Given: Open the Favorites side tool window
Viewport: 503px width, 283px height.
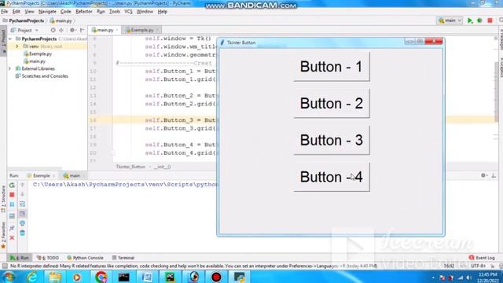Looking at the screenshot, I should point(3,235).
